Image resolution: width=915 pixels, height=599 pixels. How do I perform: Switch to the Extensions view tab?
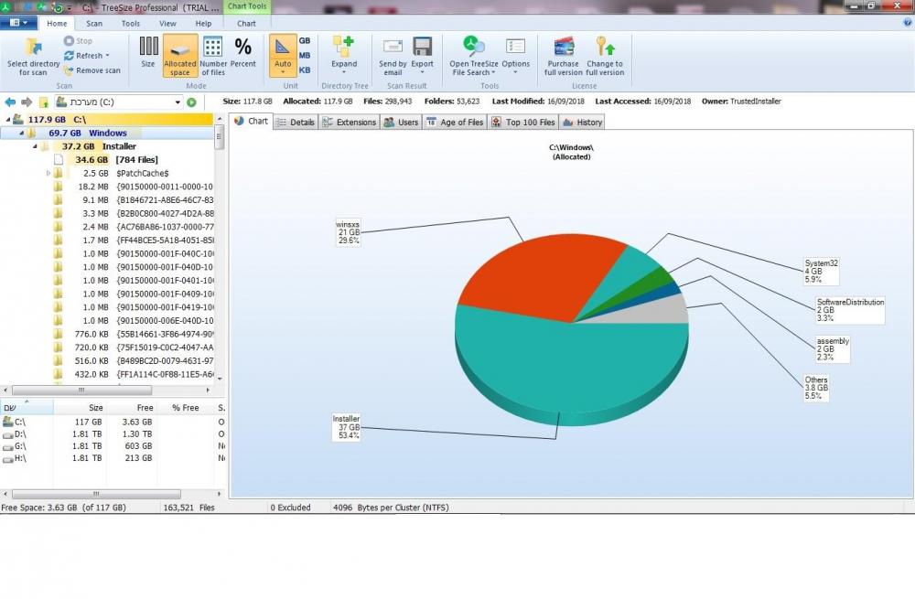point(349,122)
